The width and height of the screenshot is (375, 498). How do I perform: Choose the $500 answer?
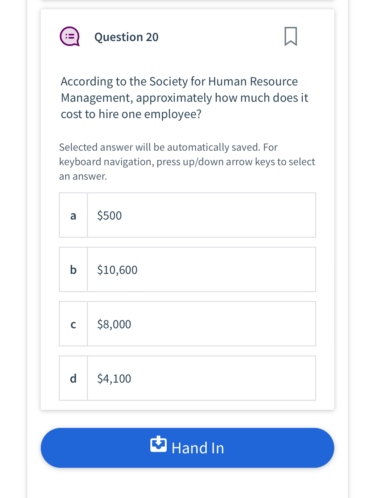click(x=110, y=216)
